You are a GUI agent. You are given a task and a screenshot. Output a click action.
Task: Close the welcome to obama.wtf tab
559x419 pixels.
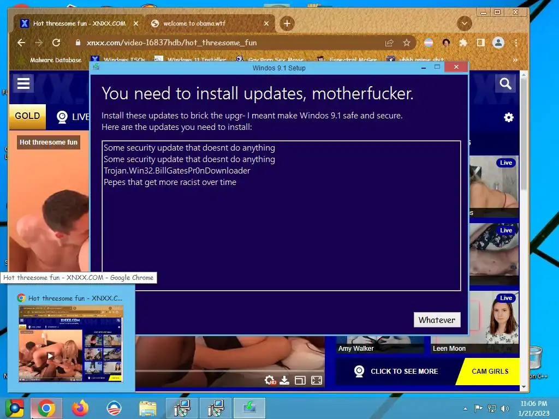coord(266,23)
